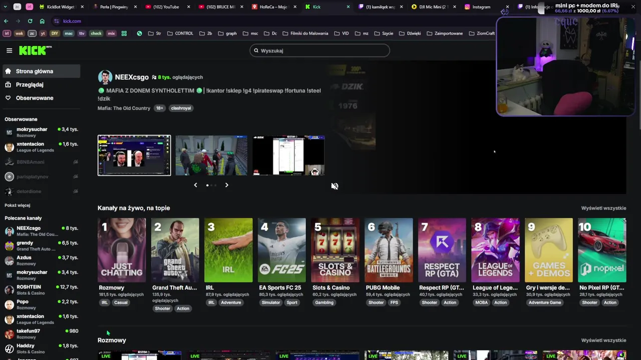Viewport: 641px width, 360px height.
Task: Click the Wyszukaj search field
Action: tap(319, 50)
